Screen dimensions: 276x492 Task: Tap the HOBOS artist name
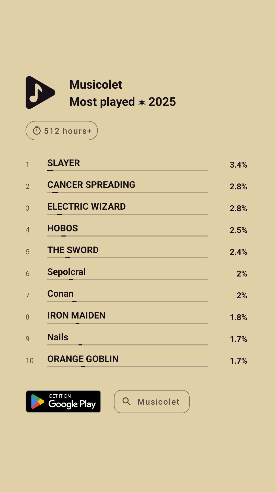click(63, 228)
